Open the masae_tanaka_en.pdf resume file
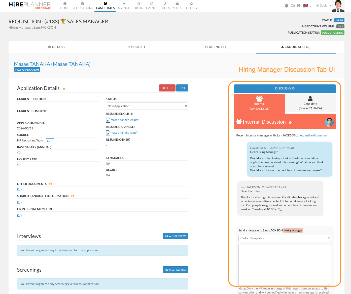This screenshot has width=351, height=294. pyautogui.click(x=124, y=120)
